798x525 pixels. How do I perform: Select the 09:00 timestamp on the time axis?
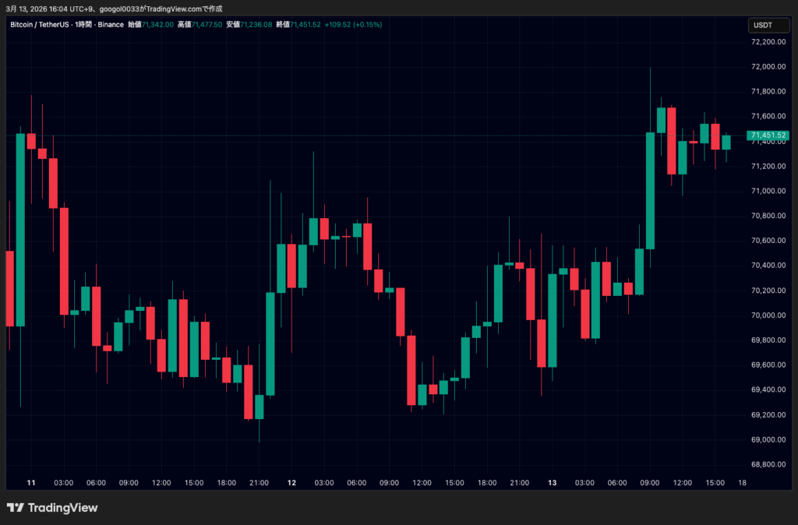click(129, 482)
